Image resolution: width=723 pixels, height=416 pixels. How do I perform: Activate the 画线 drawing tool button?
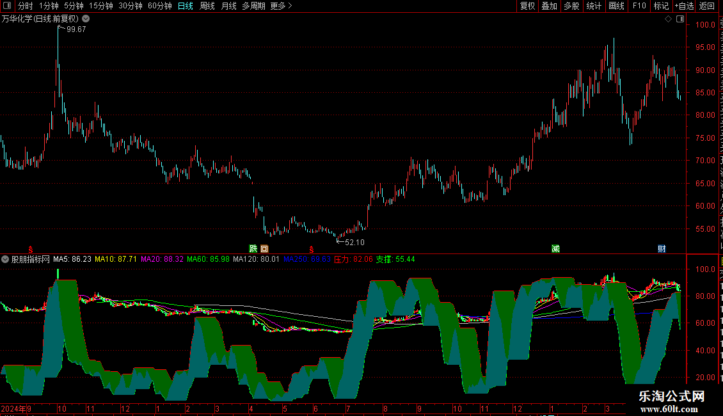click(x=616, y=6)
